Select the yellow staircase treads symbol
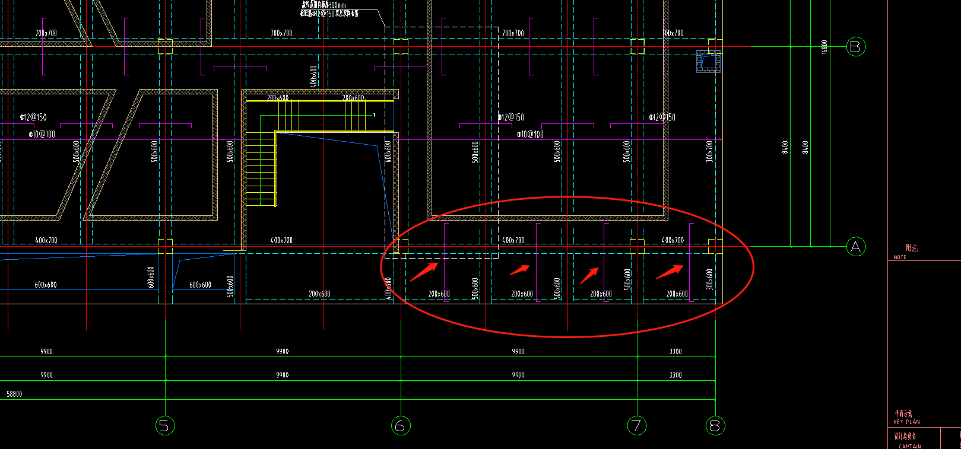 click(x=261, y=169)
